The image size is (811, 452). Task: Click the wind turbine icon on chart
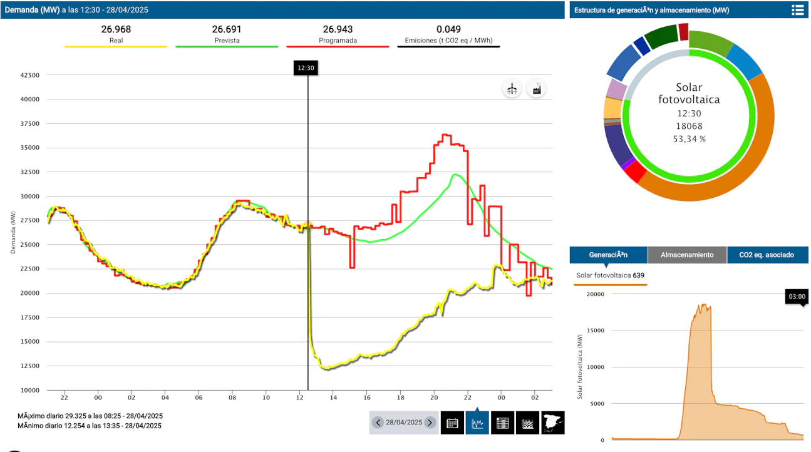pos(512,89)
